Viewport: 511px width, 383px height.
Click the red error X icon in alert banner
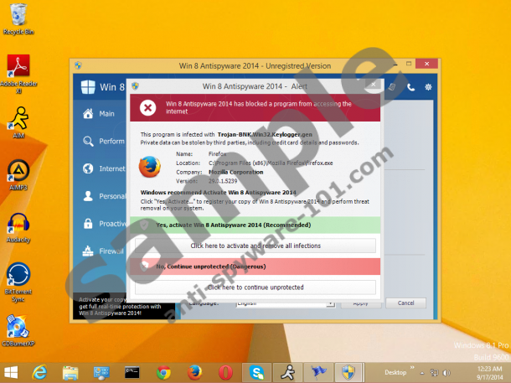tap(147, 107)
